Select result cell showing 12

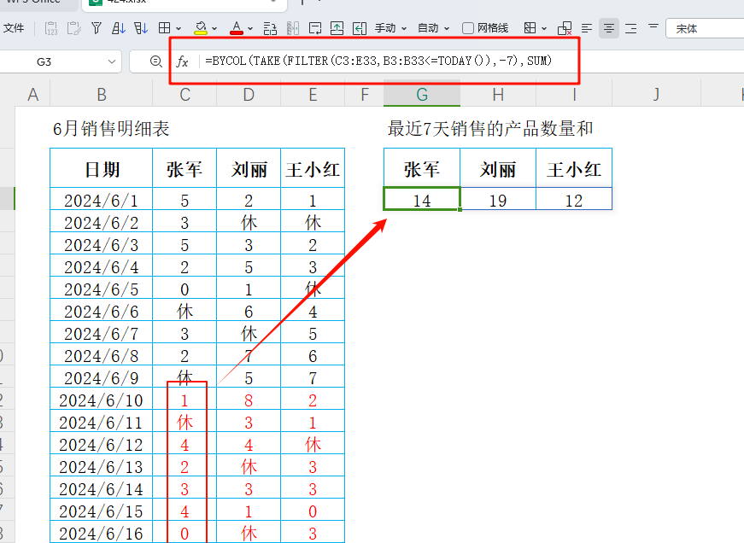click(574, 199)
